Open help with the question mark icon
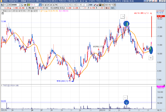 (x=156, y=1)
